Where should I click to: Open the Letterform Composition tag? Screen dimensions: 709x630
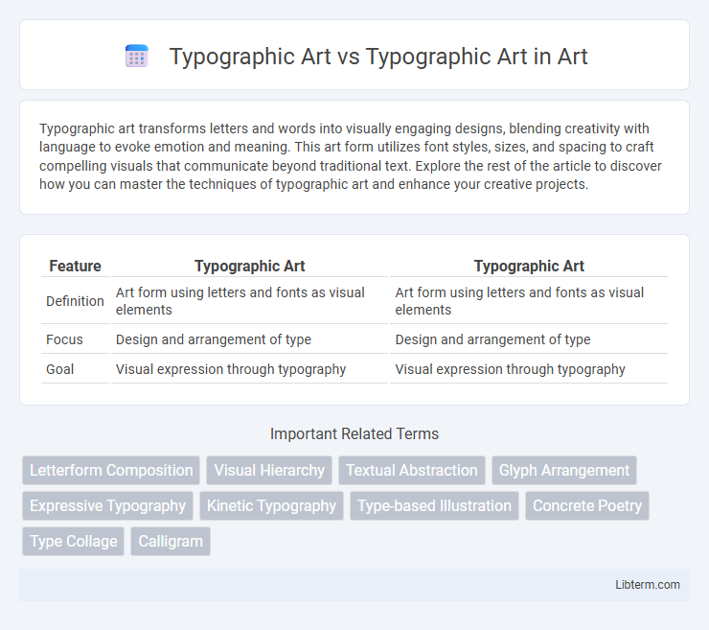click(111, 470)
